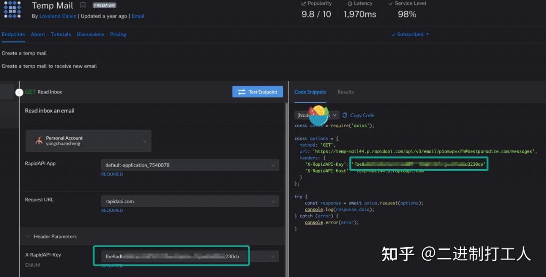This screenshot has width=546, height=277.
Task: Click the Test Endpoint button
Action: tap(258, 92)
